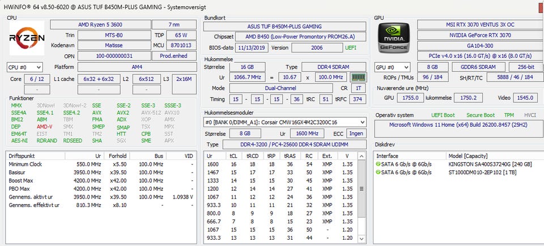Viewport: 544px width, 246px height.
Task: Click the BIOS version 2006 field
Action: (317, 48)
